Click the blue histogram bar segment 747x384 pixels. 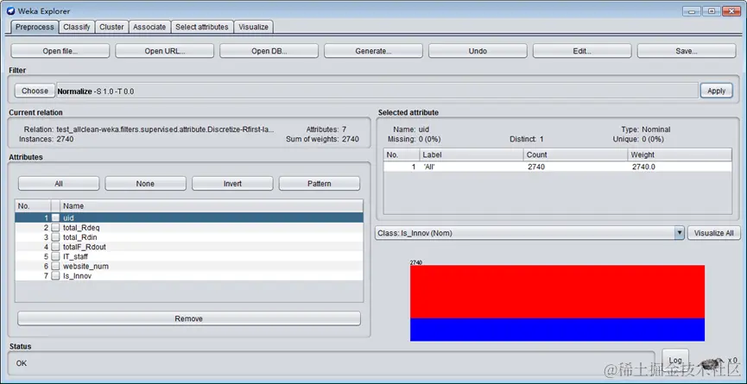point(557,330)
